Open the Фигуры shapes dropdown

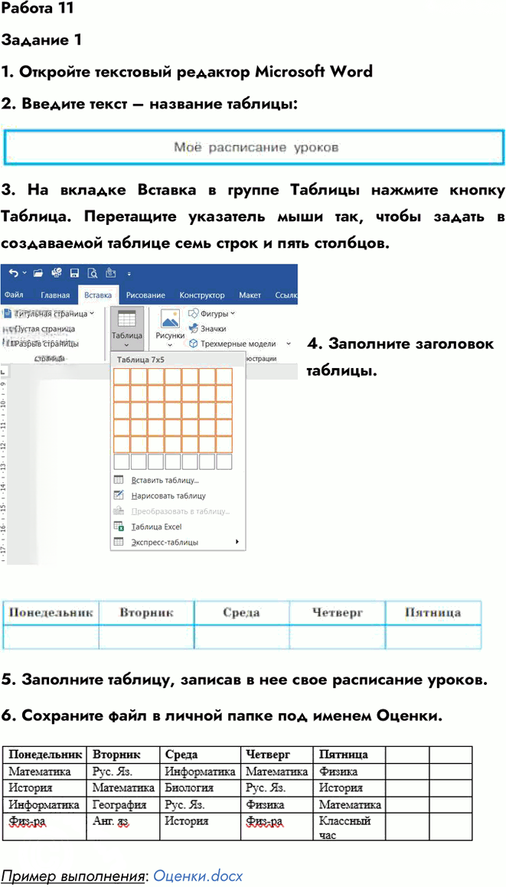tap(211, 313)
